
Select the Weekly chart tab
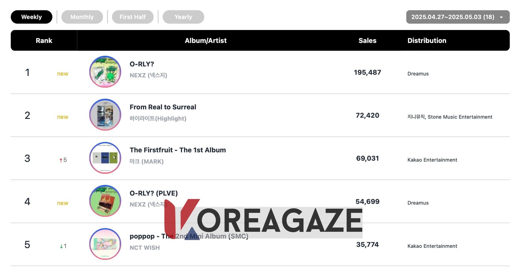(x=32, y=17)
